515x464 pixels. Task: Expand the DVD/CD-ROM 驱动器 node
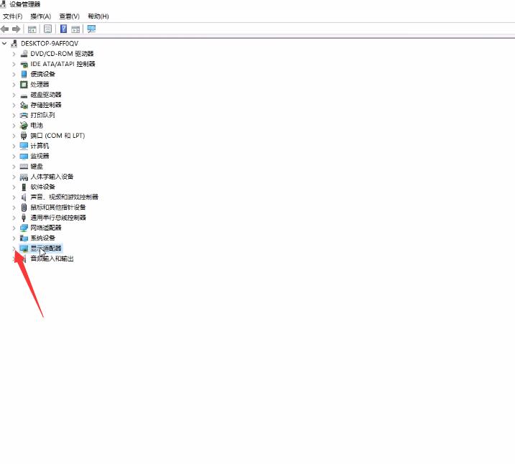click(x=14, y=54)
